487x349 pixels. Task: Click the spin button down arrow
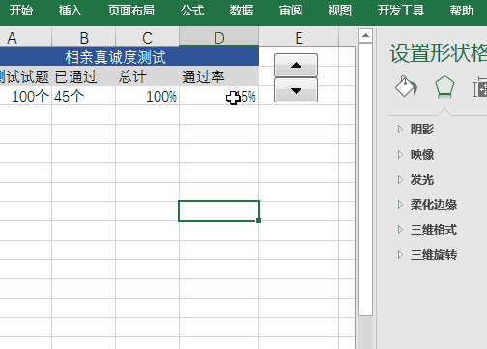296,90
